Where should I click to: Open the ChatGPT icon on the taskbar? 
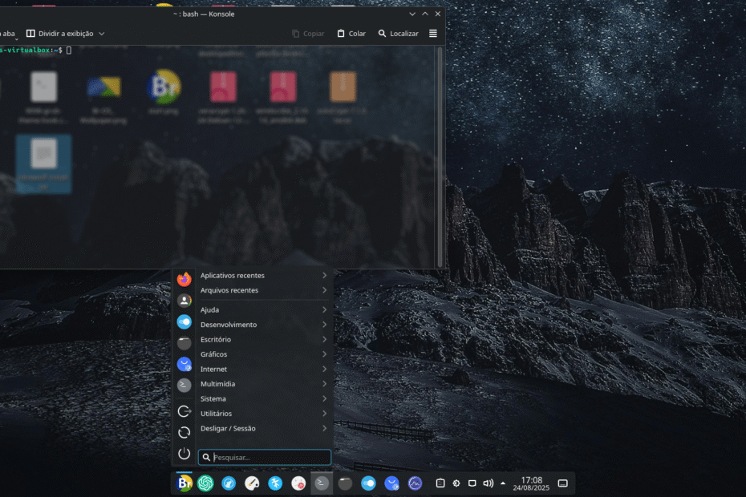coord(205,483)
